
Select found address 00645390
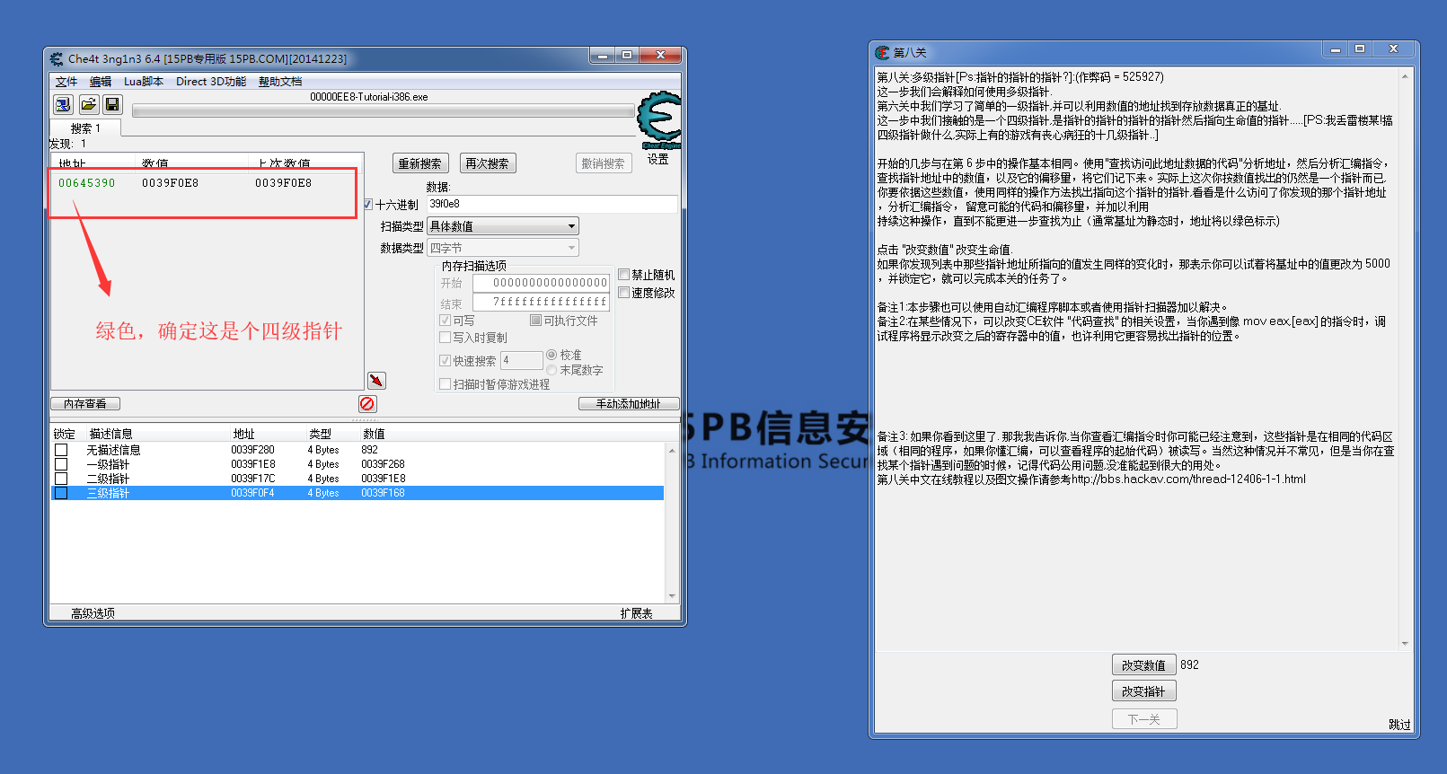click(x=87, y=183)
